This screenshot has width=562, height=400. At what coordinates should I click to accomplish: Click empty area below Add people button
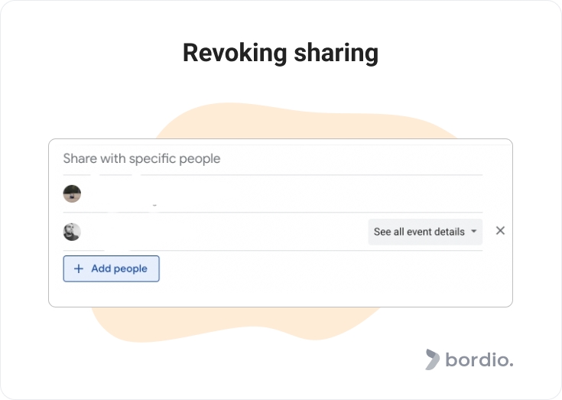pos(112,294)
